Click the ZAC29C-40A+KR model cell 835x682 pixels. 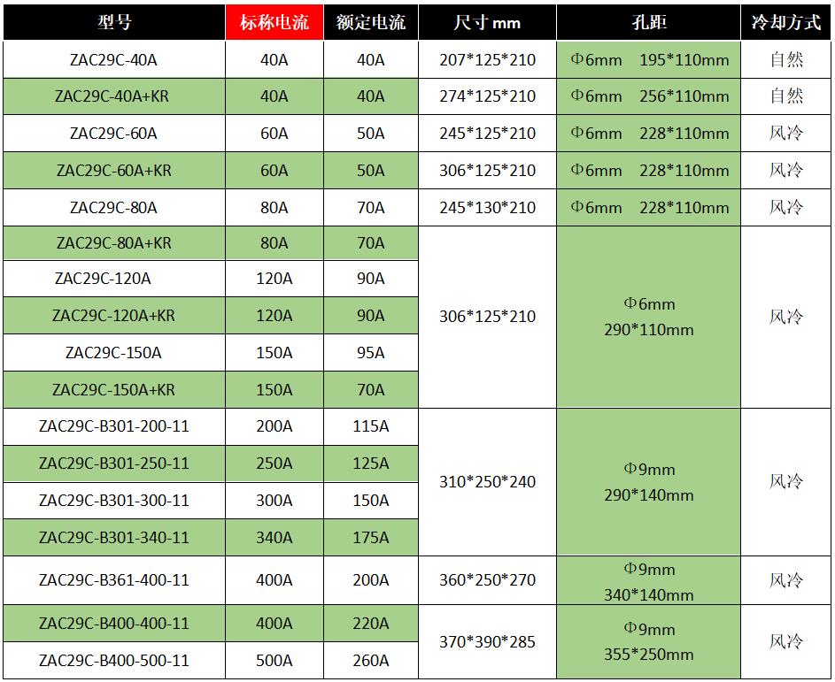point(113,96)
